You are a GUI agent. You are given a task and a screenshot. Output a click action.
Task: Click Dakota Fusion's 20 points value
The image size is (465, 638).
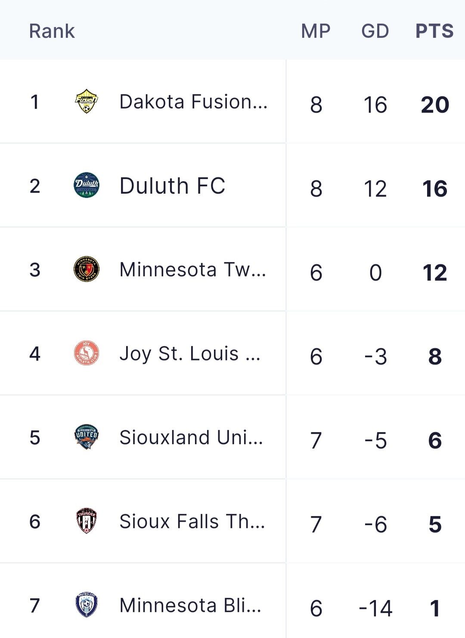click(435, 105)
